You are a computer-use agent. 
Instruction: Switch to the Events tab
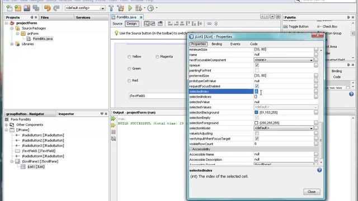coord(235,44)
